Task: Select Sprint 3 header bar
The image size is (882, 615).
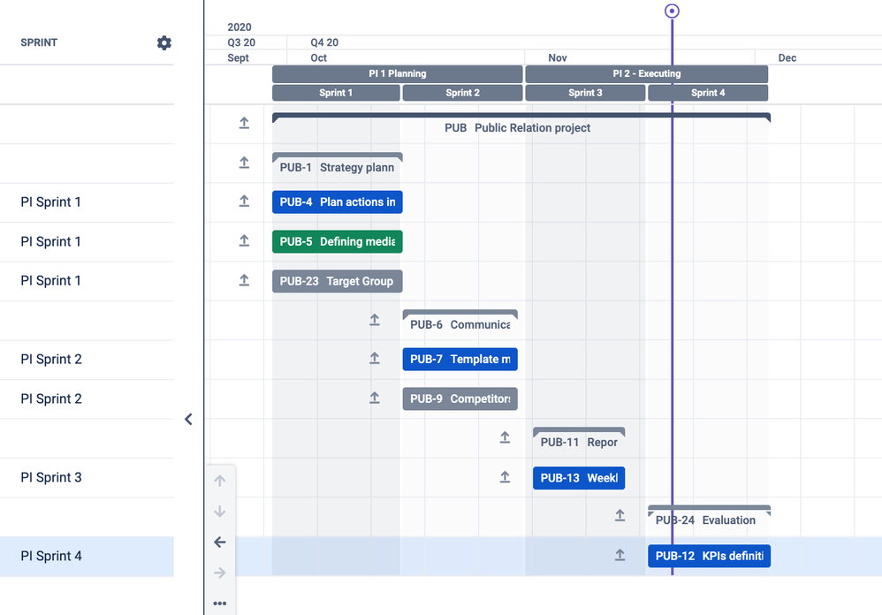Action: [x=585, y=93]
